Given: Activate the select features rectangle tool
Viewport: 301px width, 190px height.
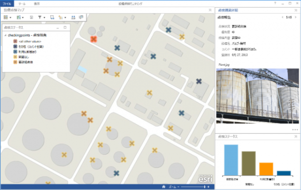Looking at the screenshot, I should pyautogui.click(x=52, y=18).
